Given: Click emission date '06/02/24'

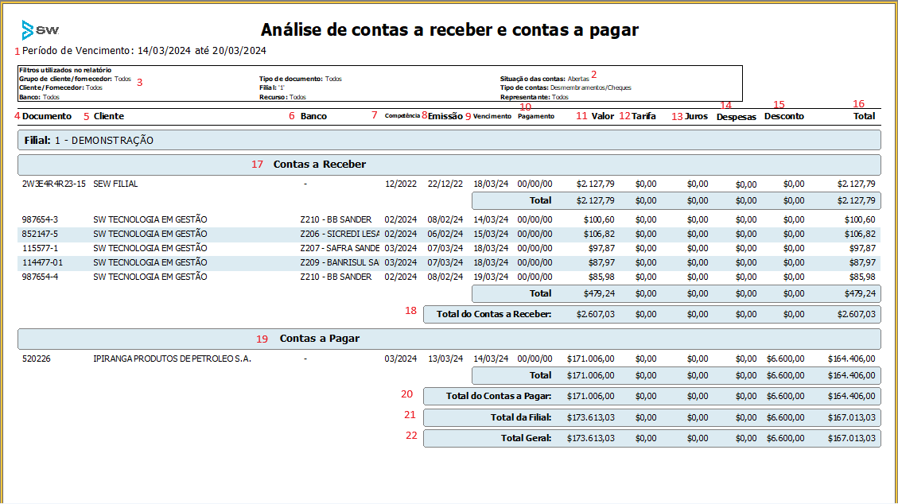Looking at the screenshot, I should pos(445,234).
